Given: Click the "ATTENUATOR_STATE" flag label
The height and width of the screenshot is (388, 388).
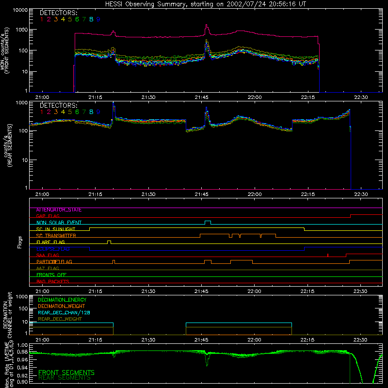Looking at the screenshot, I should (x=59, y=210).
